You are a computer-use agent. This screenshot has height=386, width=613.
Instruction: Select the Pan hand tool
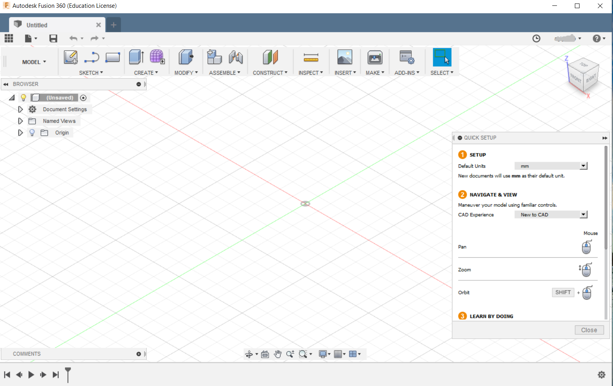tap(278, 354)
